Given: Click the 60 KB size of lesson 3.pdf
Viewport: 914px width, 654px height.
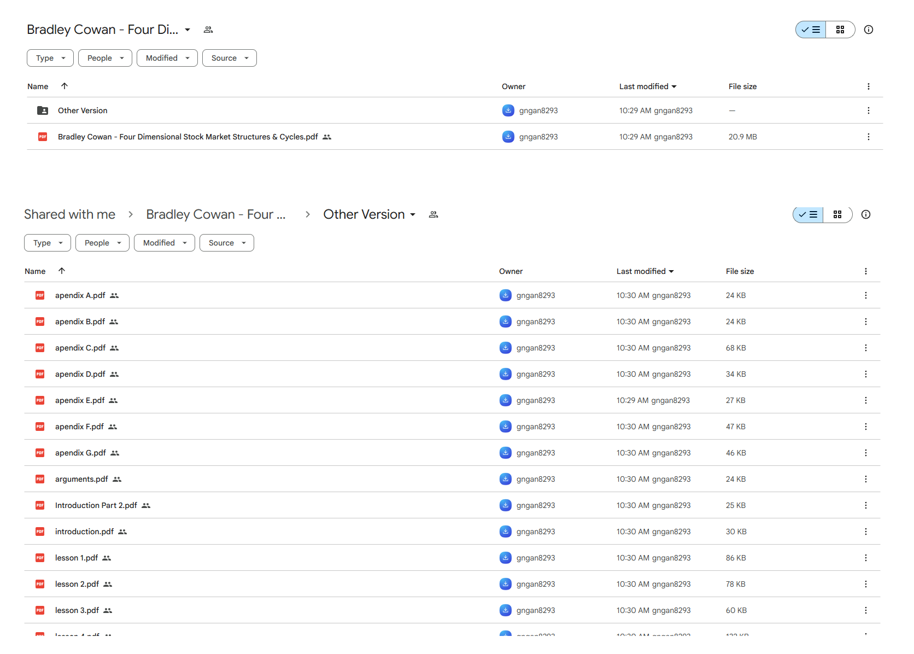Looking at the screenshot, I should [x=736, y=610].
